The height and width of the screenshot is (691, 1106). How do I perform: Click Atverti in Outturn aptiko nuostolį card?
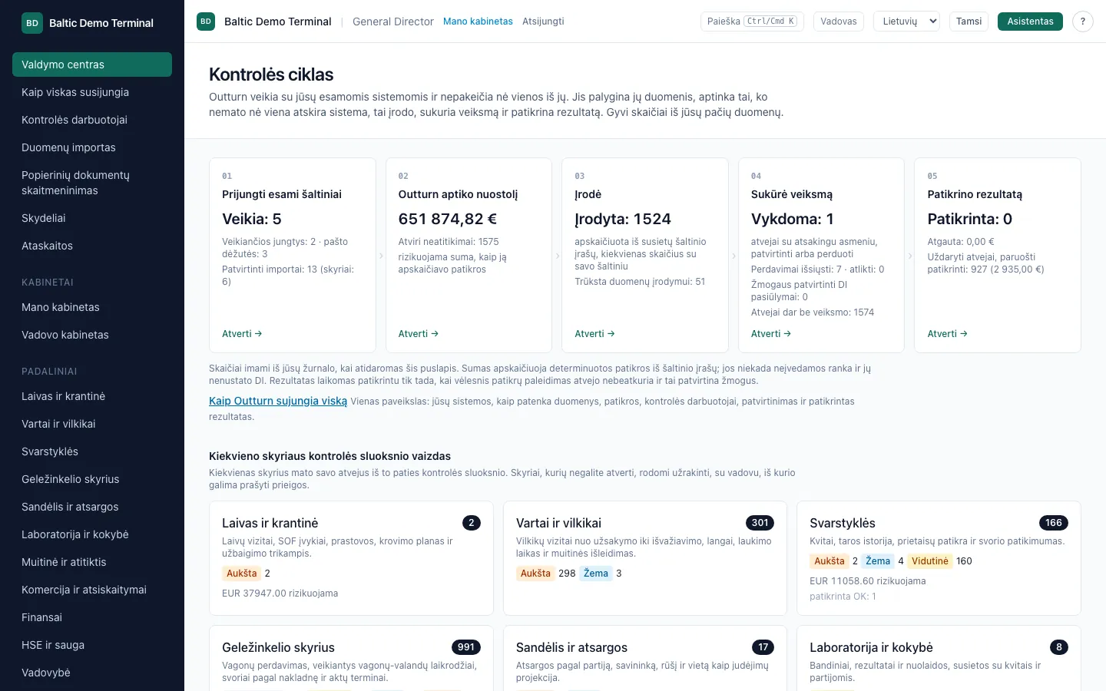[419, 334]
